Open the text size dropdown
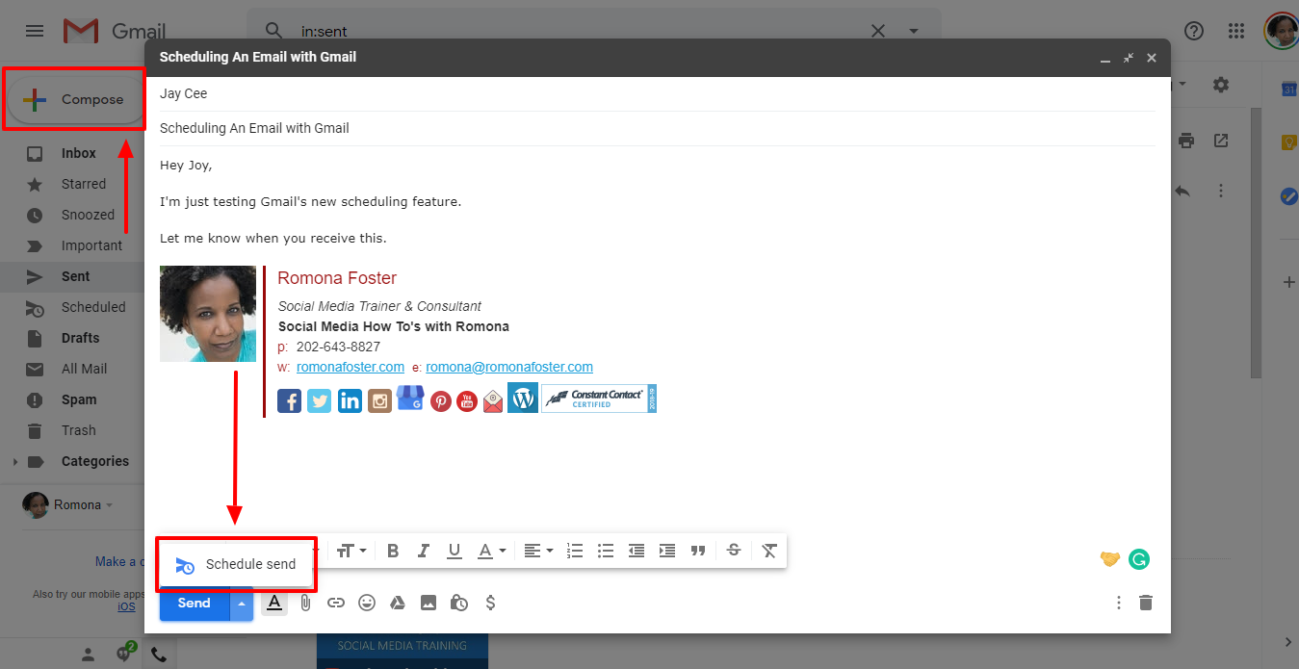The image size is (1299, 669). pyautogui.click(x=351, y=551)
